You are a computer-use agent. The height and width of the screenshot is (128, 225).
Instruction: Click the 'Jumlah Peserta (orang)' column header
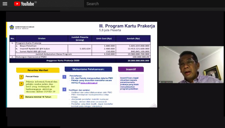tap(80, 38)
